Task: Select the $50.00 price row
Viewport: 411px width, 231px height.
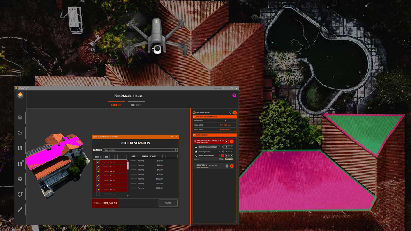Action: tap(154, 174)
